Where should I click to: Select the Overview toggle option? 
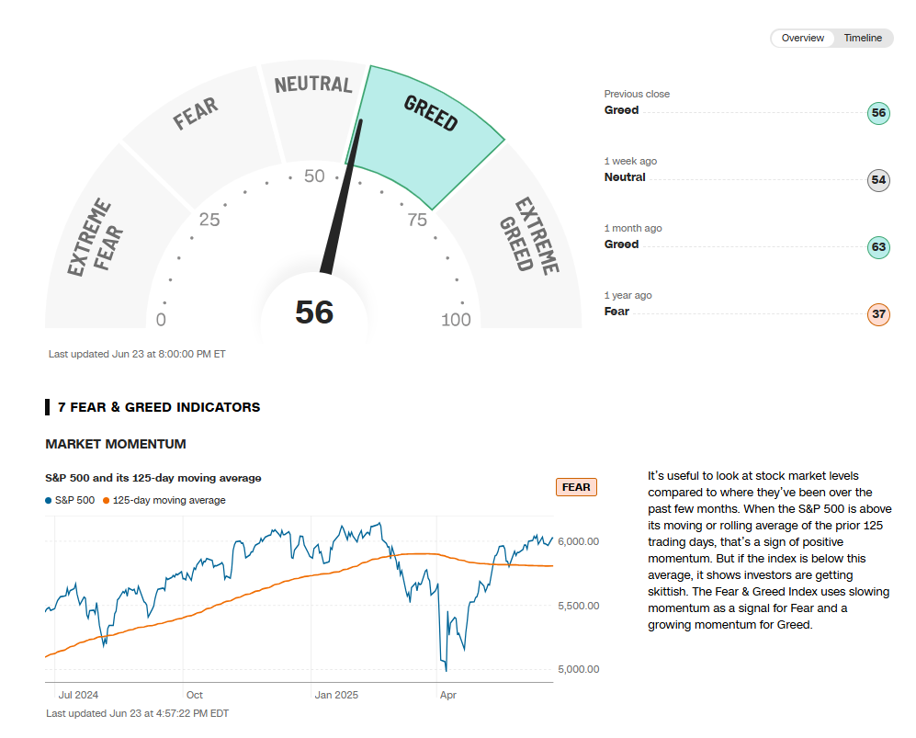point(803,38)
